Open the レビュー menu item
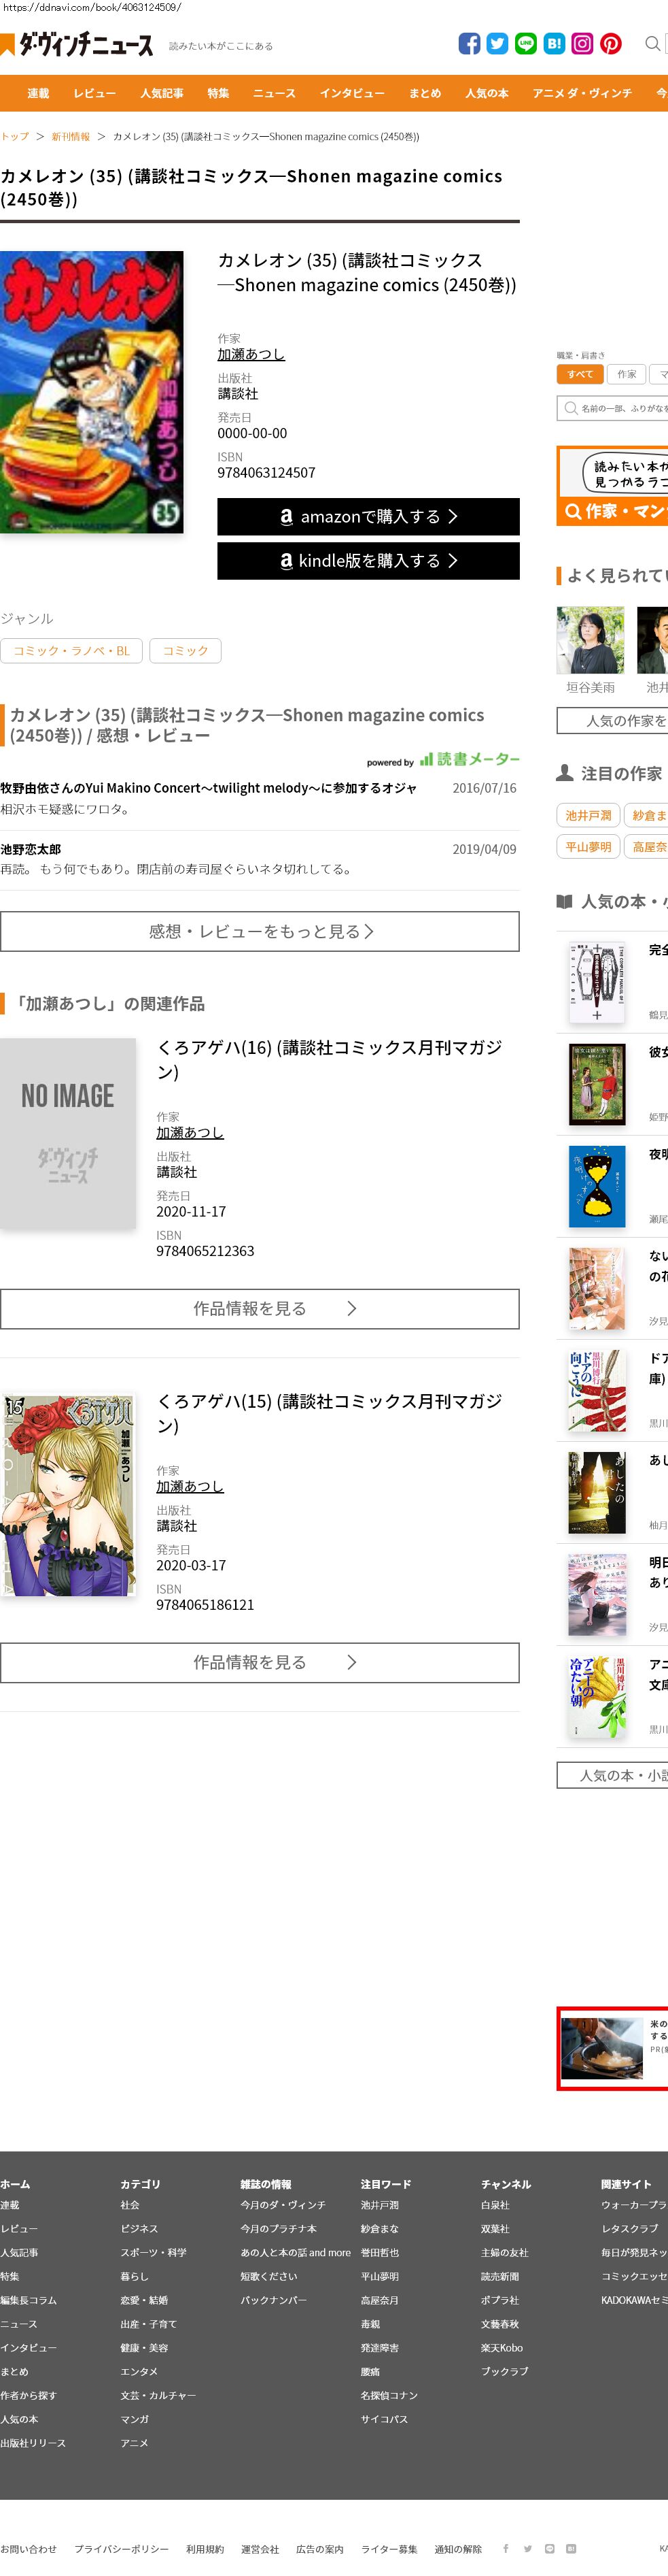The width and height of the screenshot is (668, 2576). pyautogui.click(x=95, y=93)
